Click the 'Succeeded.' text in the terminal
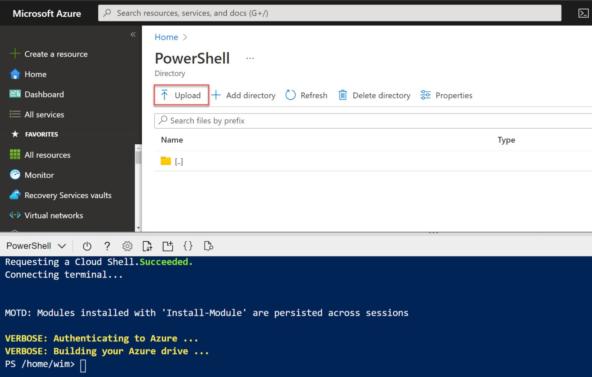 166,262
